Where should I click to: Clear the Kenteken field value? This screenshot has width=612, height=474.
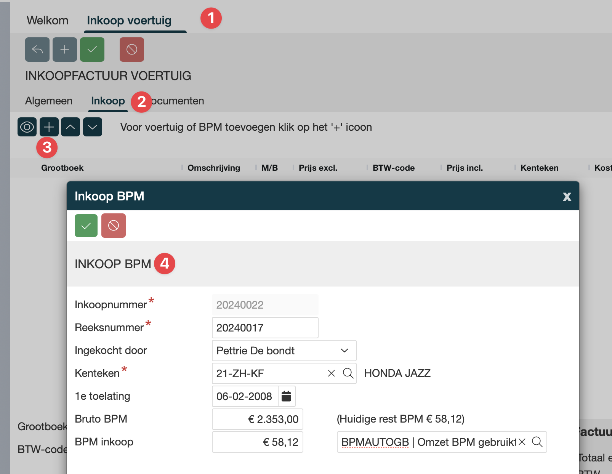[332, 373]
